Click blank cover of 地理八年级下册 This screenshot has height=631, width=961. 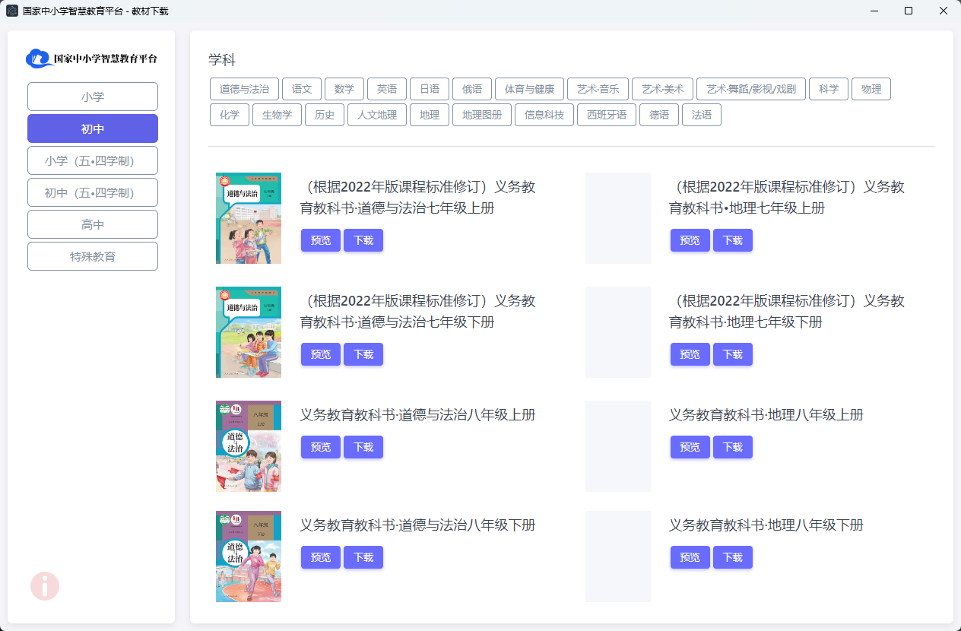pos(618,556)
